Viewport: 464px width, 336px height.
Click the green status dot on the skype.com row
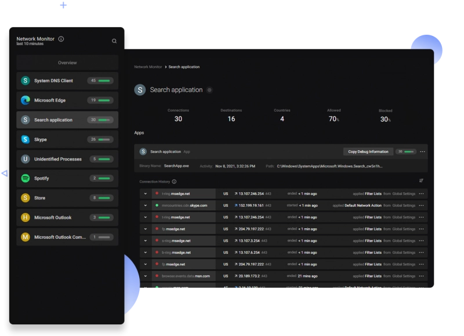[157, 205]
